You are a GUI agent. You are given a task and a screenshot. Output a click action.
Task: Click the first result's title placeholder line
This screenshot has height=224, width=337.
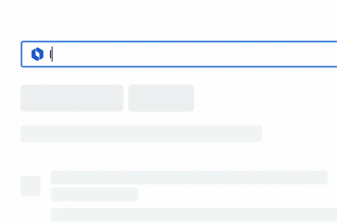click(189, 177)
